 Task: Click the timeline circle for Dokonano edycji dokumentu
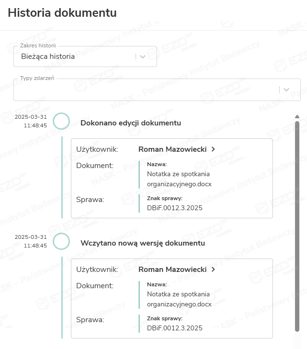[61, 121]
